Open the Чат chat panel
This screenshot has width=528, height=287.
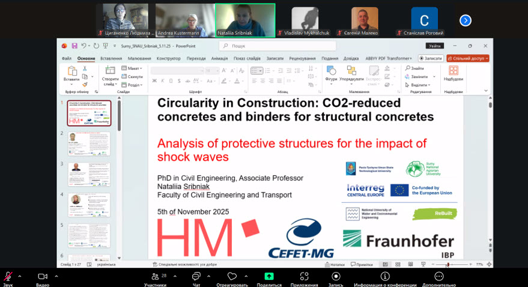tap(196, 276)
